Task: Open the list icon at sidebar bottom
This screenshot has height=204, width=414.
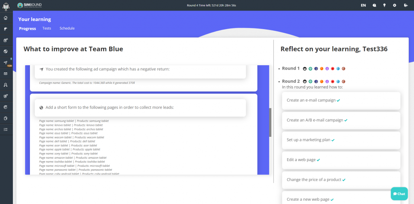Action: click(x=6, y=130)
